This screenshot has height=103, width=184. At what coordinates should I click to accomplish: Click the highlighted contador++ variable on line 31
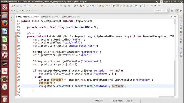[45, 83]
